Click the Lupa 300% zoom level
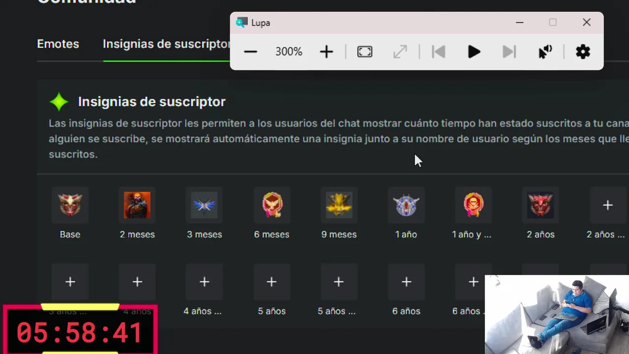Viewport: 629px width, 354px height. pyautogui.click(x=288, y=52)
